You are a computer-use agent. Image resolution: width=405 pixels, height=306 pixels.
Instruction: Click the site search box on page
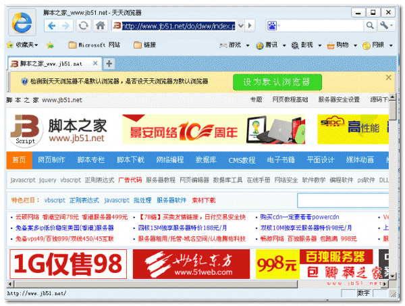tap(343, 201)
